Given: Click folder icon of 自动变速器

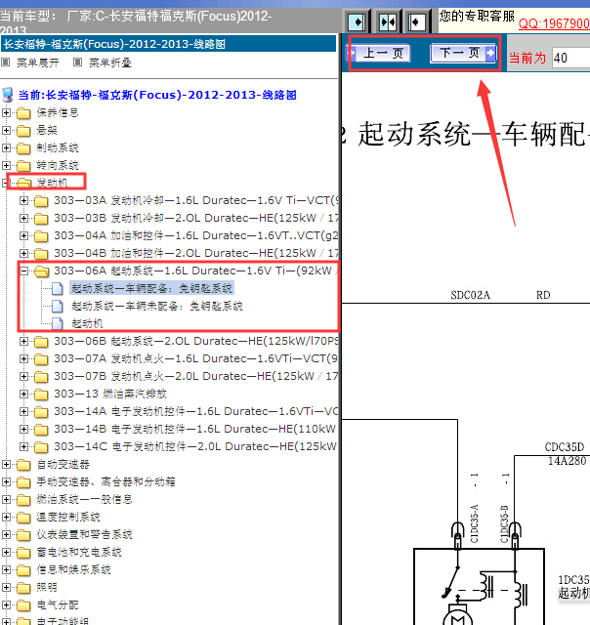Looking at the screenshot, I should (23, 465).
